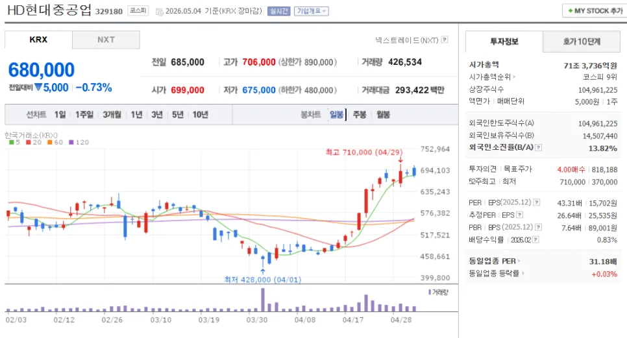The height and width of the screenshot is (338, 627).
Task: Select the 1주일 line chart period
Action: [x=84, y=115]
